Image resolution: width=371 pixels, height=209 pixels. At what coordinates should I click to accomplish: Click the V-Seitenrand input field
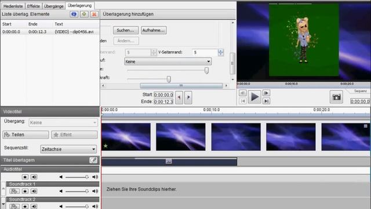205,52
